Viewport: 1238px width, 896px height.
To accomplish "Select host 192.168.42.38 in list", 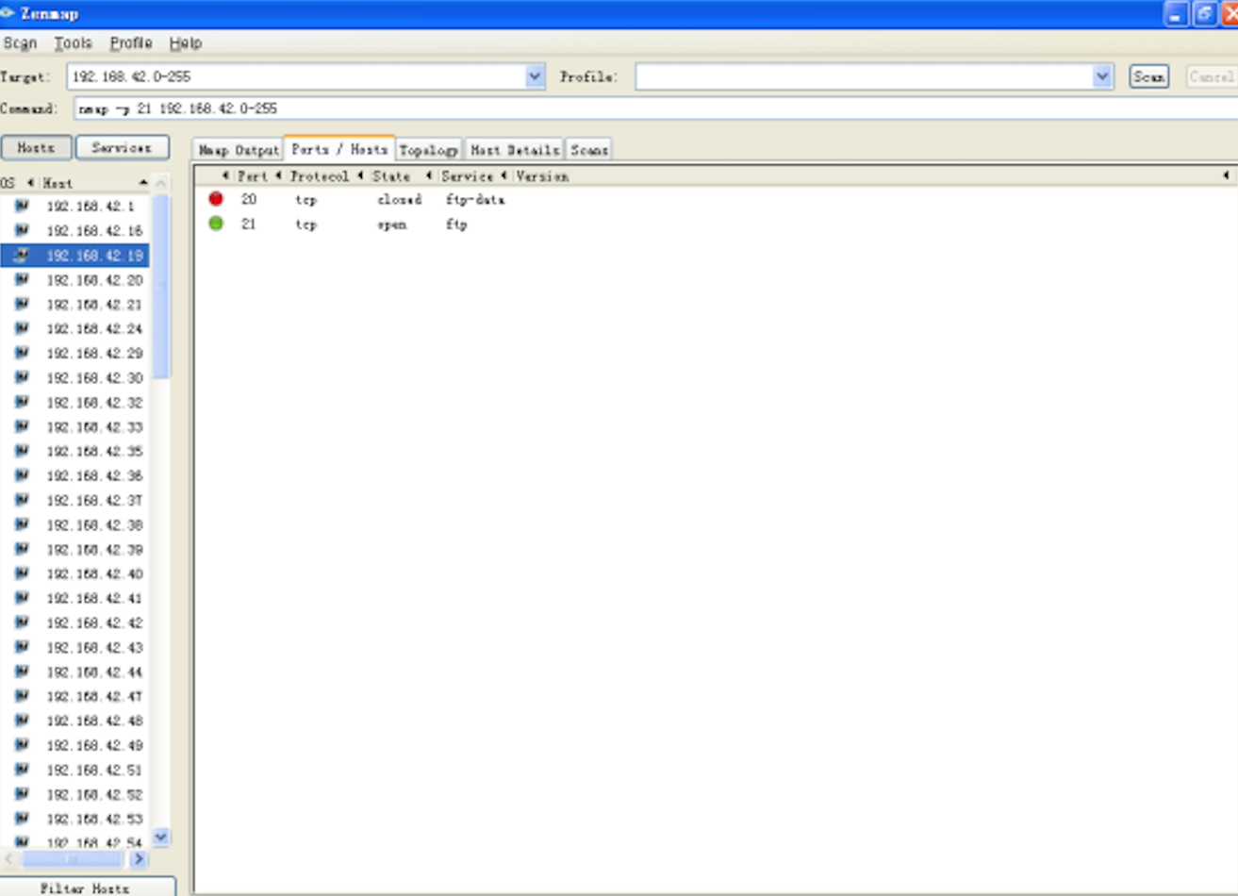I will coord(95,524).
